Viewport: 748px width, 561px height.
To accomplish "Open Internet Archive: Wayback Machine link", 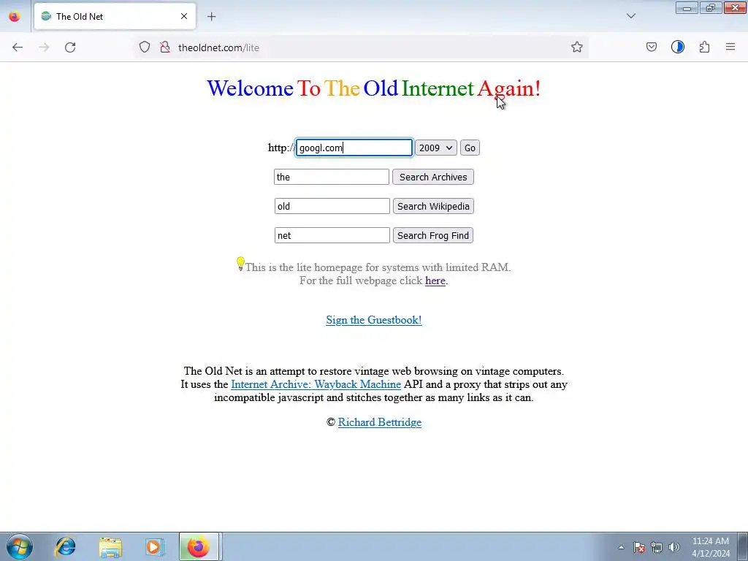I will pos(316,384).
